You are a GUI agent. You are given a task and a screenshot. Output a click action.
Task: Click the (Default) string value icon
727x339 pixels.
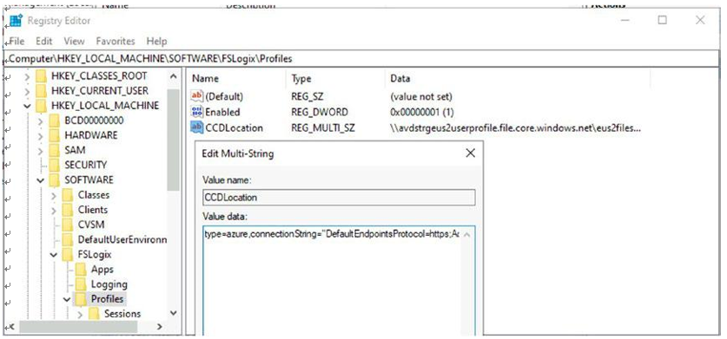tap(197, 96)
